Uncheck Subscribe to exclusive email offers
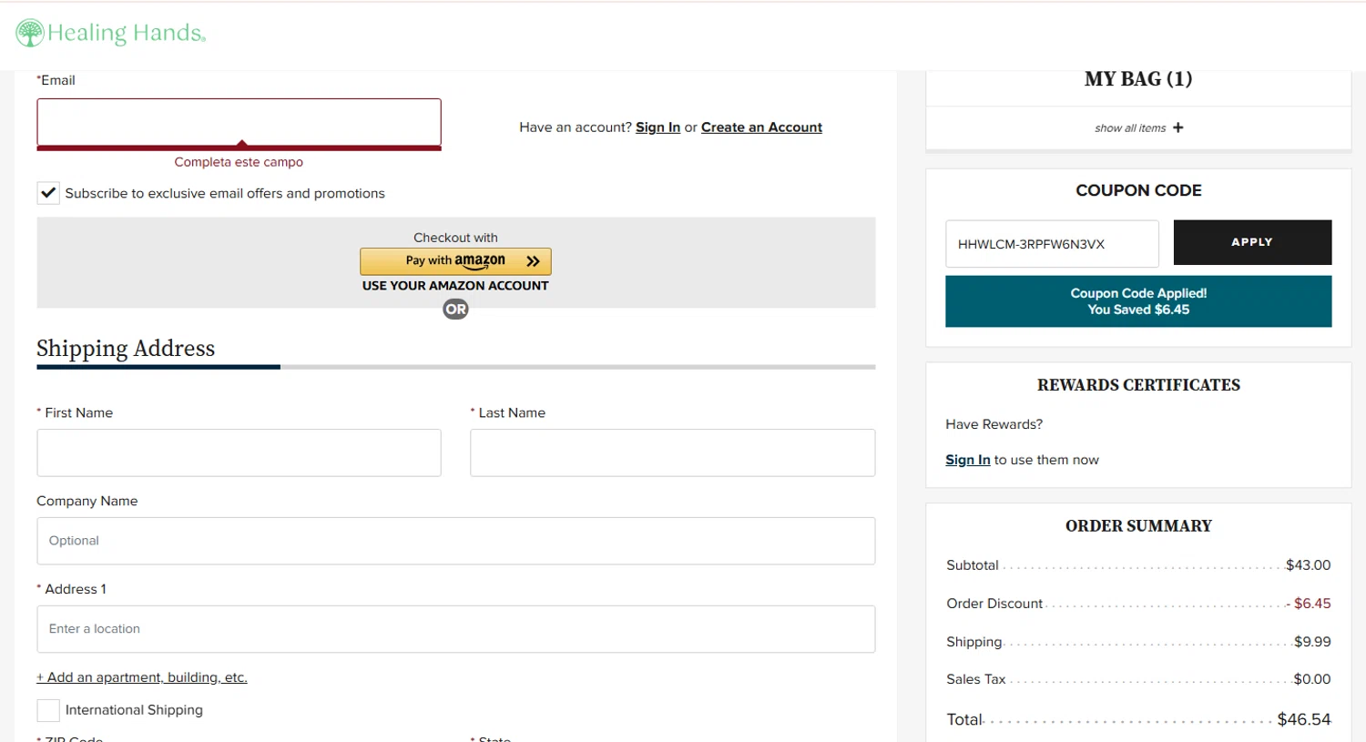The image size is (1366, 742). 48,193
